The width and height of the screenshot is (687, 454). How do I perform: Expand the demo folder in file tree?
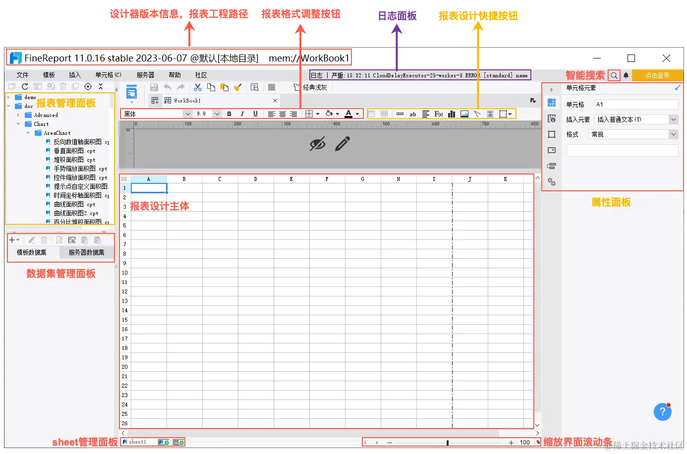[x=9, y=97]
